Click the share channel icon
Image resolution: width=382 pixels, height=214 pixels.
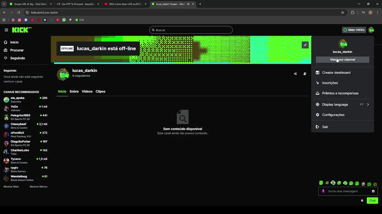coord(295,74)
